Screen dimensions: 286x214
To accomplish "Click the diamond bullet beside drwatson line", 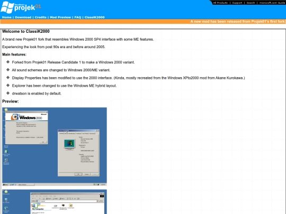I will [x=8, y=93].
